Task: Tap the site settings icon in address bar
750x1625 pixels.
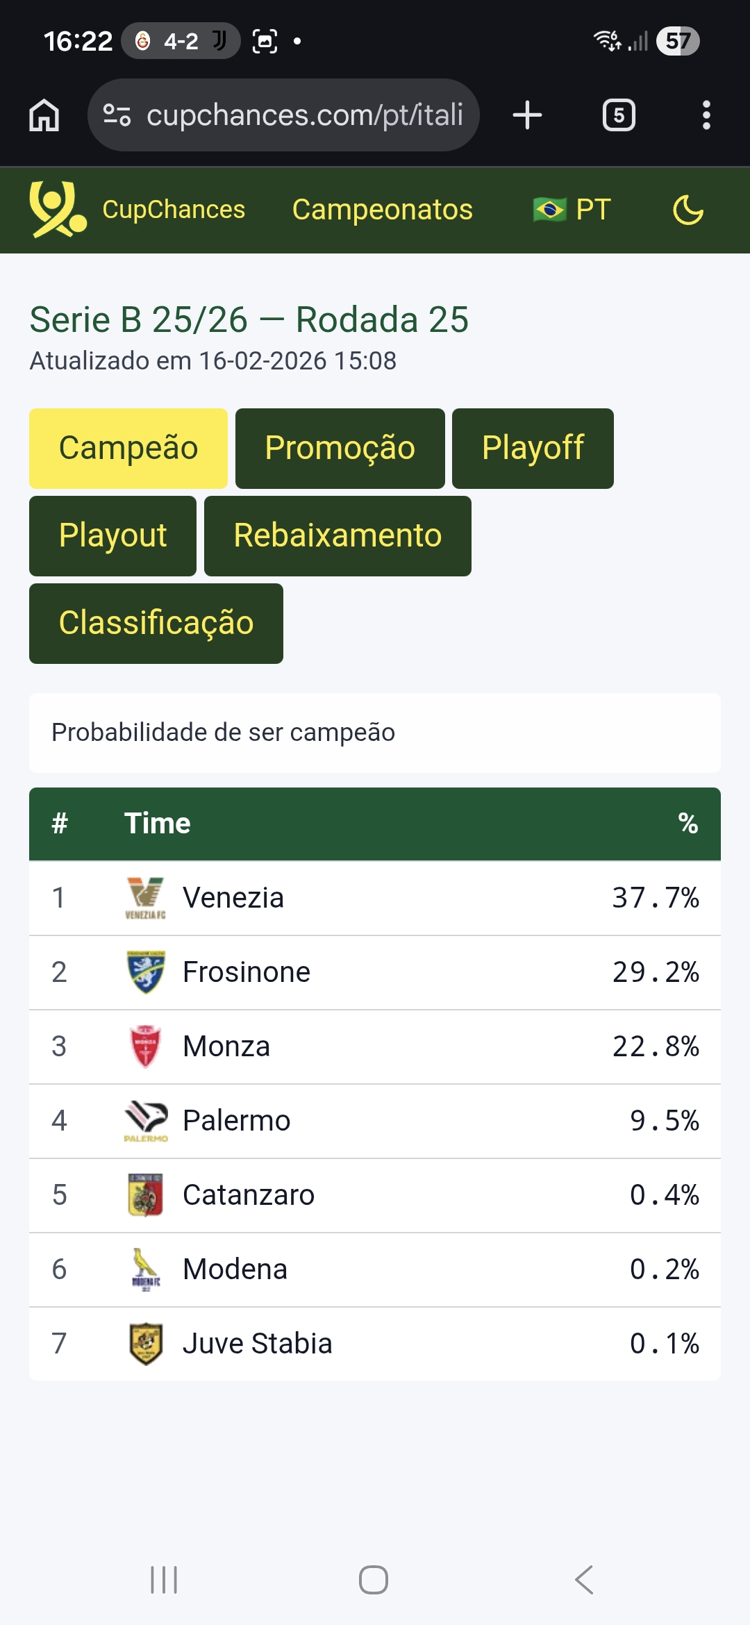Action: click(x=117, y=115)
